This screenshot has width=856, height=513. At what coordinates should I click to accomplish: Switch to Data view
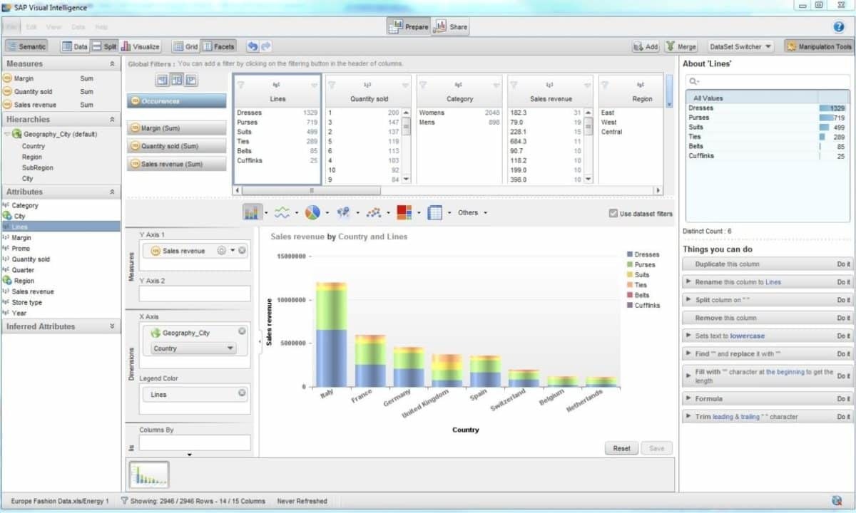75,46
